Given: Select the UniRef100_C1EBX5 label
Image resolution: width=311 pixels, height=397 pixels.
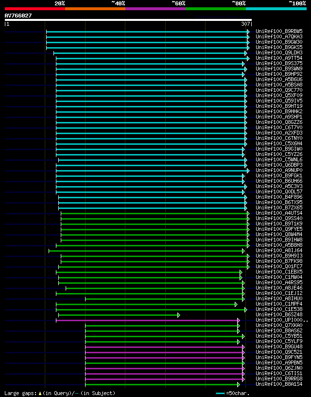Looking at the screenshot, I should point(279,272).
